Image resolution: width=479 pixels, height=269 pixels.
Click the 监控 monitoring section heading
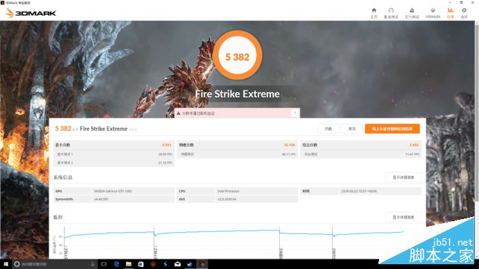click(58, 217)
